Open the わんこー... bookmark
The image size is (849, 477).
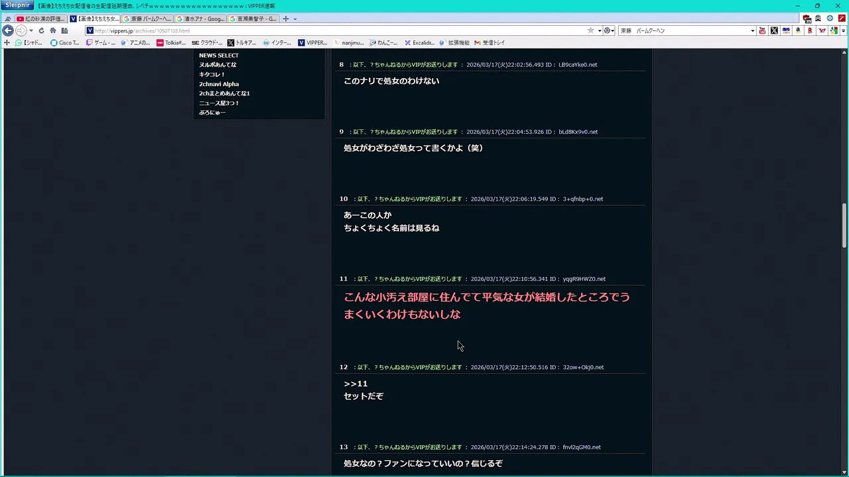coord(383,42)
